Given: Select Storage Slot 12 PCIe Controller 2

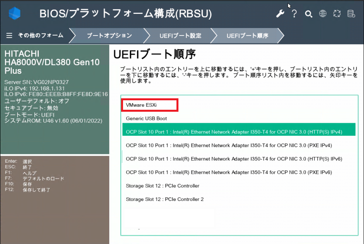Looking at the screenshot, I should (x=239, y=199).
